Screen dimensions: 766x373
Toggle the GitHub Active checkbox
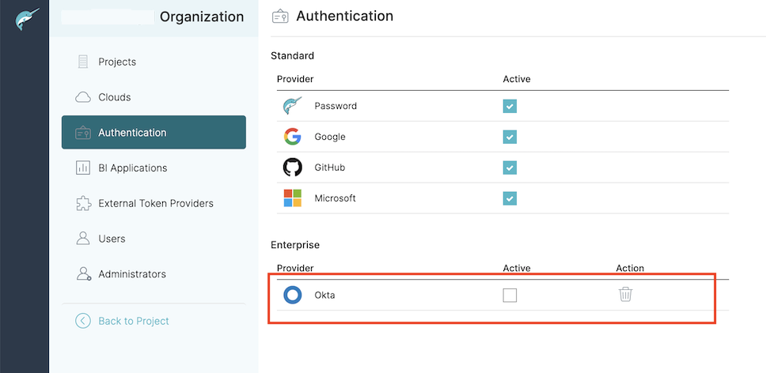[510, 168]
